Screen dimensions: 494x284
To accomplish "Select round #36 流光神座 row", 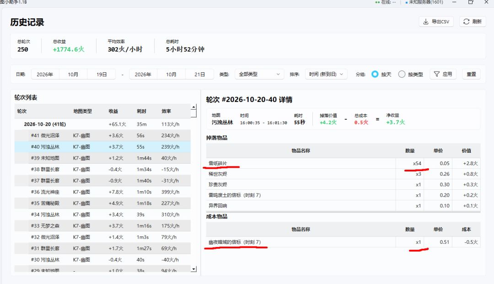I will (102, 192).
